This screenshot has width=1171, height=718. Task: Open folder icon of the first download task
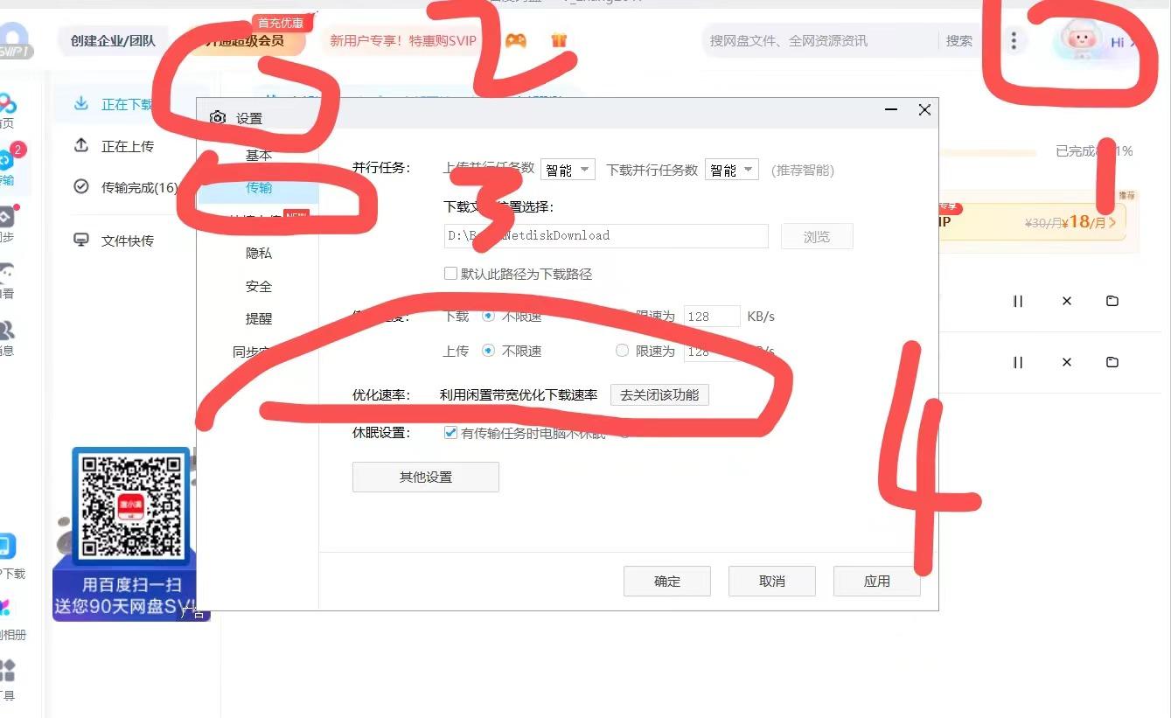click(x=1112, y=301)
